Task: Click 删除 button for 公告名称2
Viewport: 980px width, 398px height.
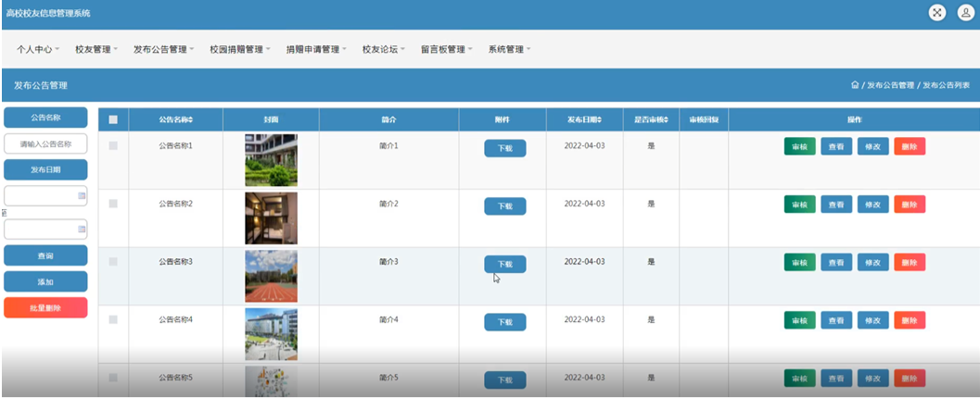Action: click(910, 205)
